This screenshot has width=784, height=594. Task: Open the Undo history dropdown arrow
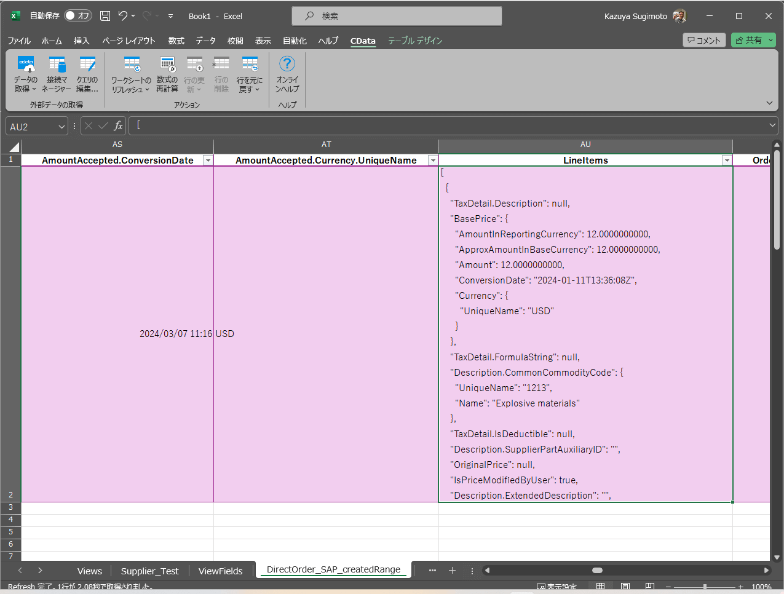pos(133,16)
